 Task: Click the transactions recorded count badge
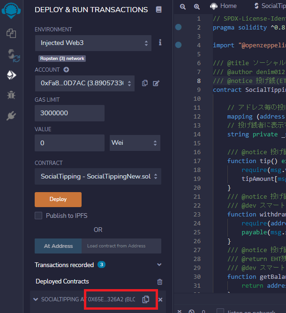(x=101, y=265)
